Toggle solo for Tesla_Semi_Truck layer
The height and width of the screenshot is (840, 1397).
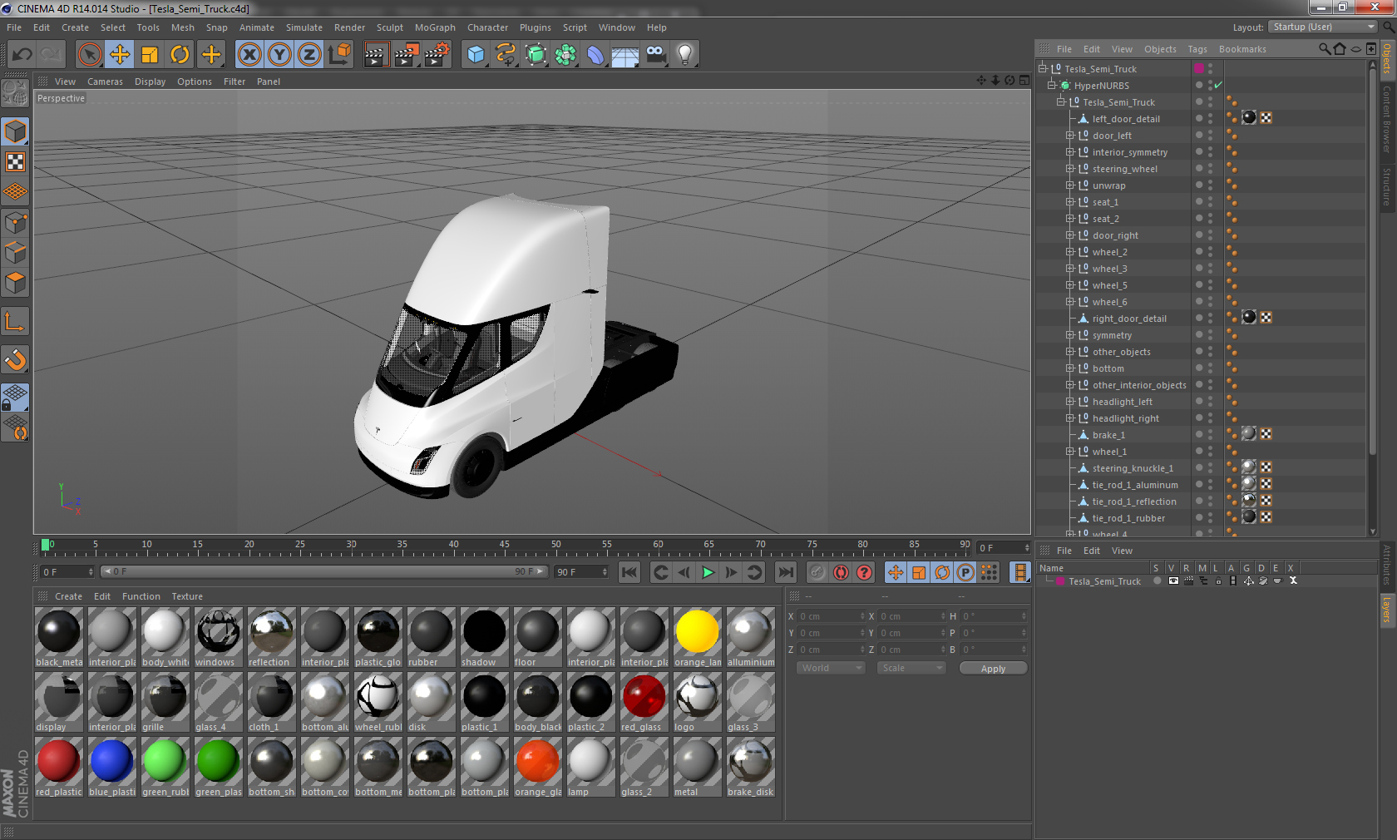pos(1157,581)
